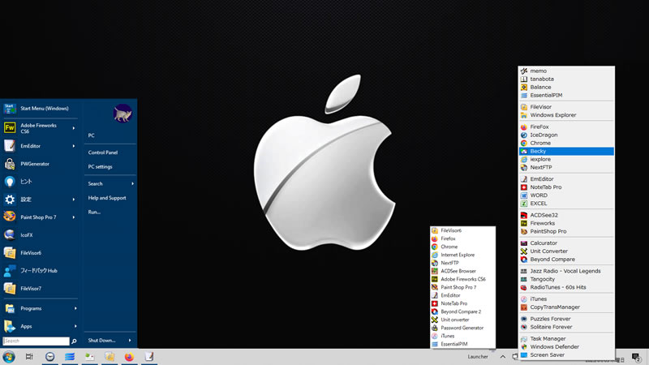This screenshot has width=649, height=365.
Task: Open PC settings link
Action: coord(100,167)
